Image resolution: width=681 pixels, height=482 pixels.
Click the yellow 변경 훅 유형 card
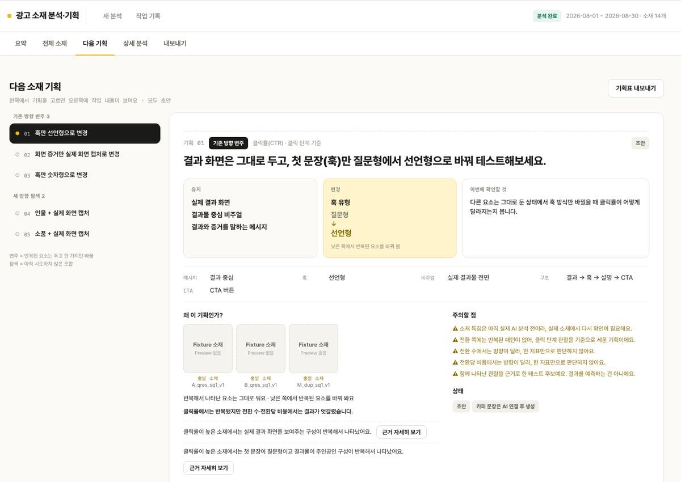tap(389, 218)
